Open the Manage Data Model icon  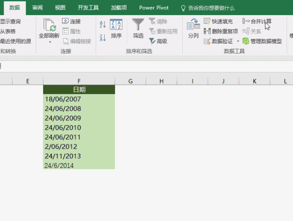246,41
